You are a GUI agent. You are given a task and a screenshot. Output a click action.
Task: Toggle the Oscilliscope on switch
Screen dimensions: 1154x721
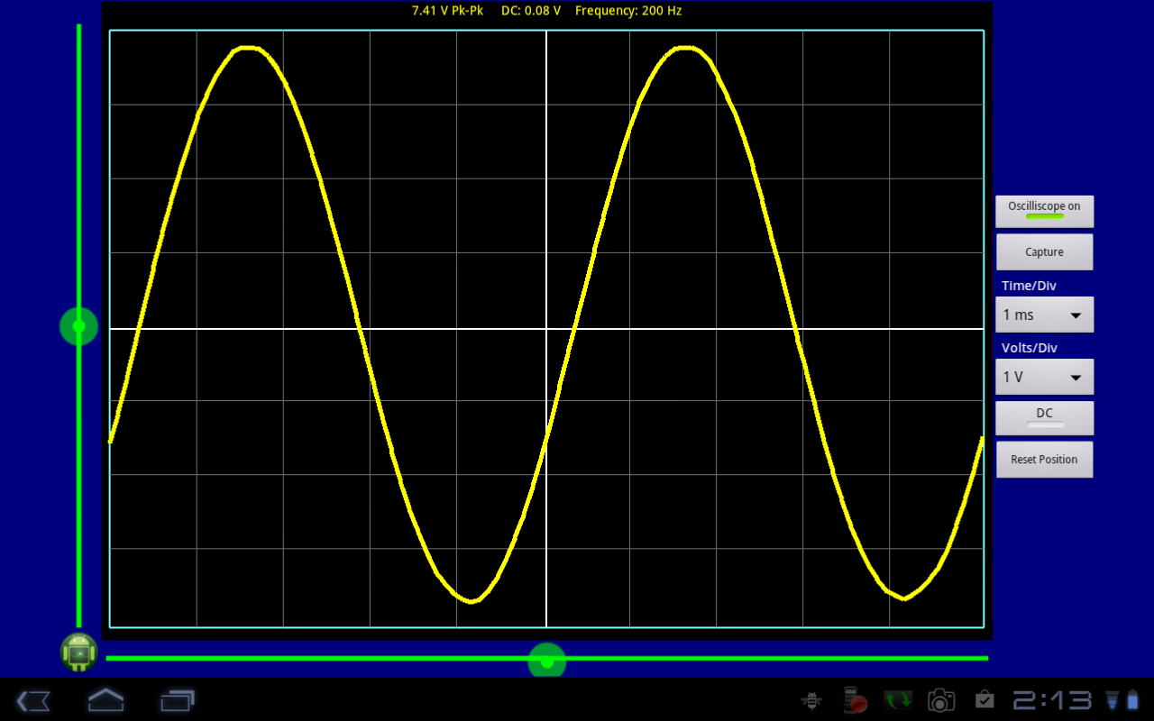click(x=1044, y=211)
